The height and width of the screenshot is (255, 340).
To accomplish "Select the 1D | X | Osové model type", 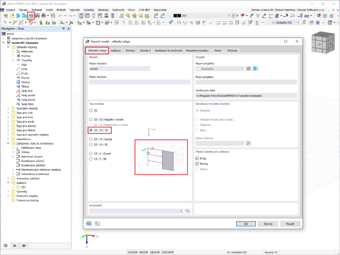I will pyautogui.click(x=91, y=153).
